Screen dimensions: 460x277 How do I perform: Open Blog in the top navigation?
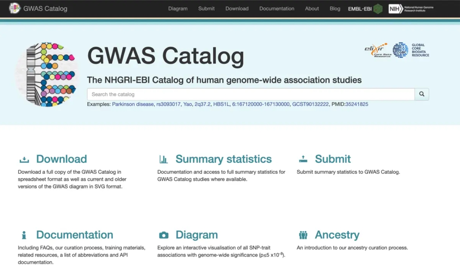pos(335,9)
